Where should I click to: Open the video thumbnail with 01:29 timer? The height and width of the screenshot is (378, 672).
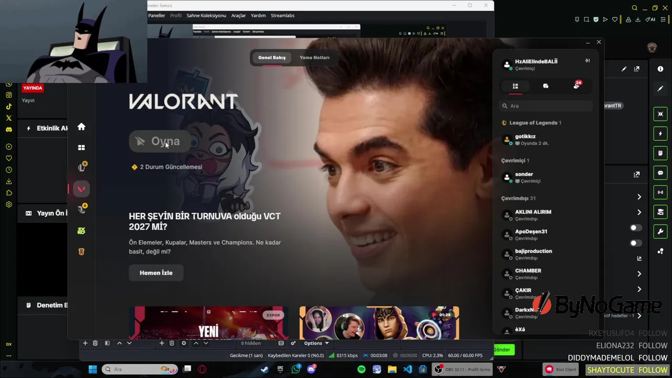click(379, 322)
